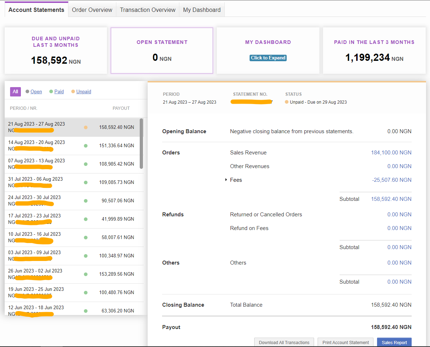This screenshot has width=430, height=347.
Task: Filter statements by Open
Action: coord(36,91)
